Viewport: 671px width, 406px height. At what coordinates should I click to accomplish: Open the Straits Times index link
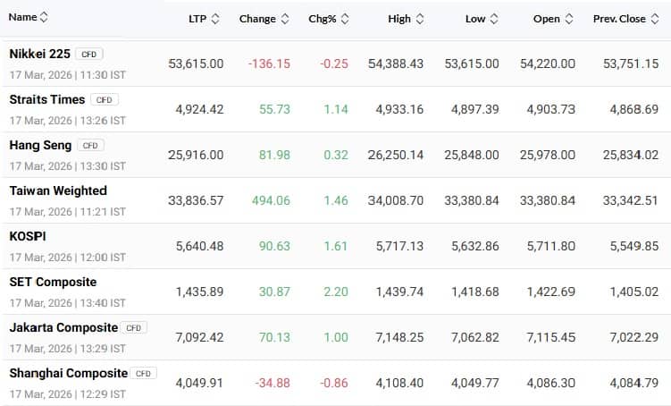[x=47, y=99]
